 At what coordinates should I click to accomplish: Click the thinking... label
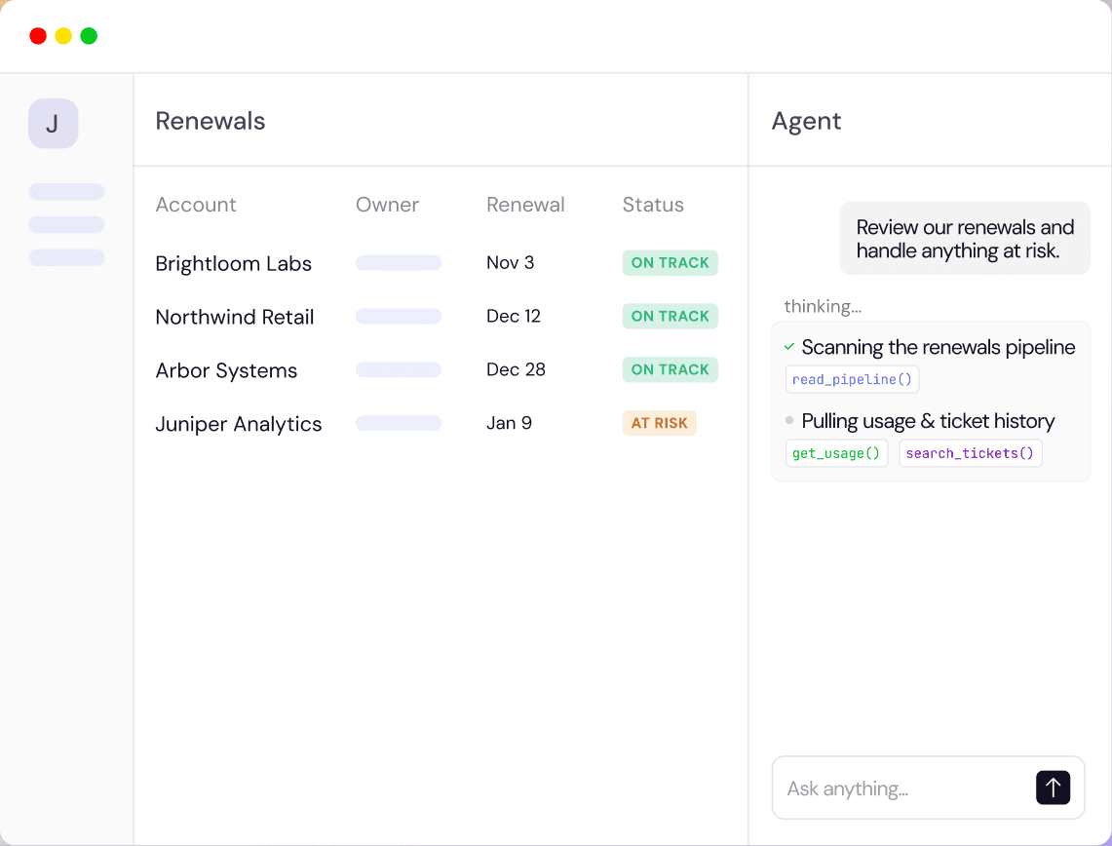(x=823, y=306)
